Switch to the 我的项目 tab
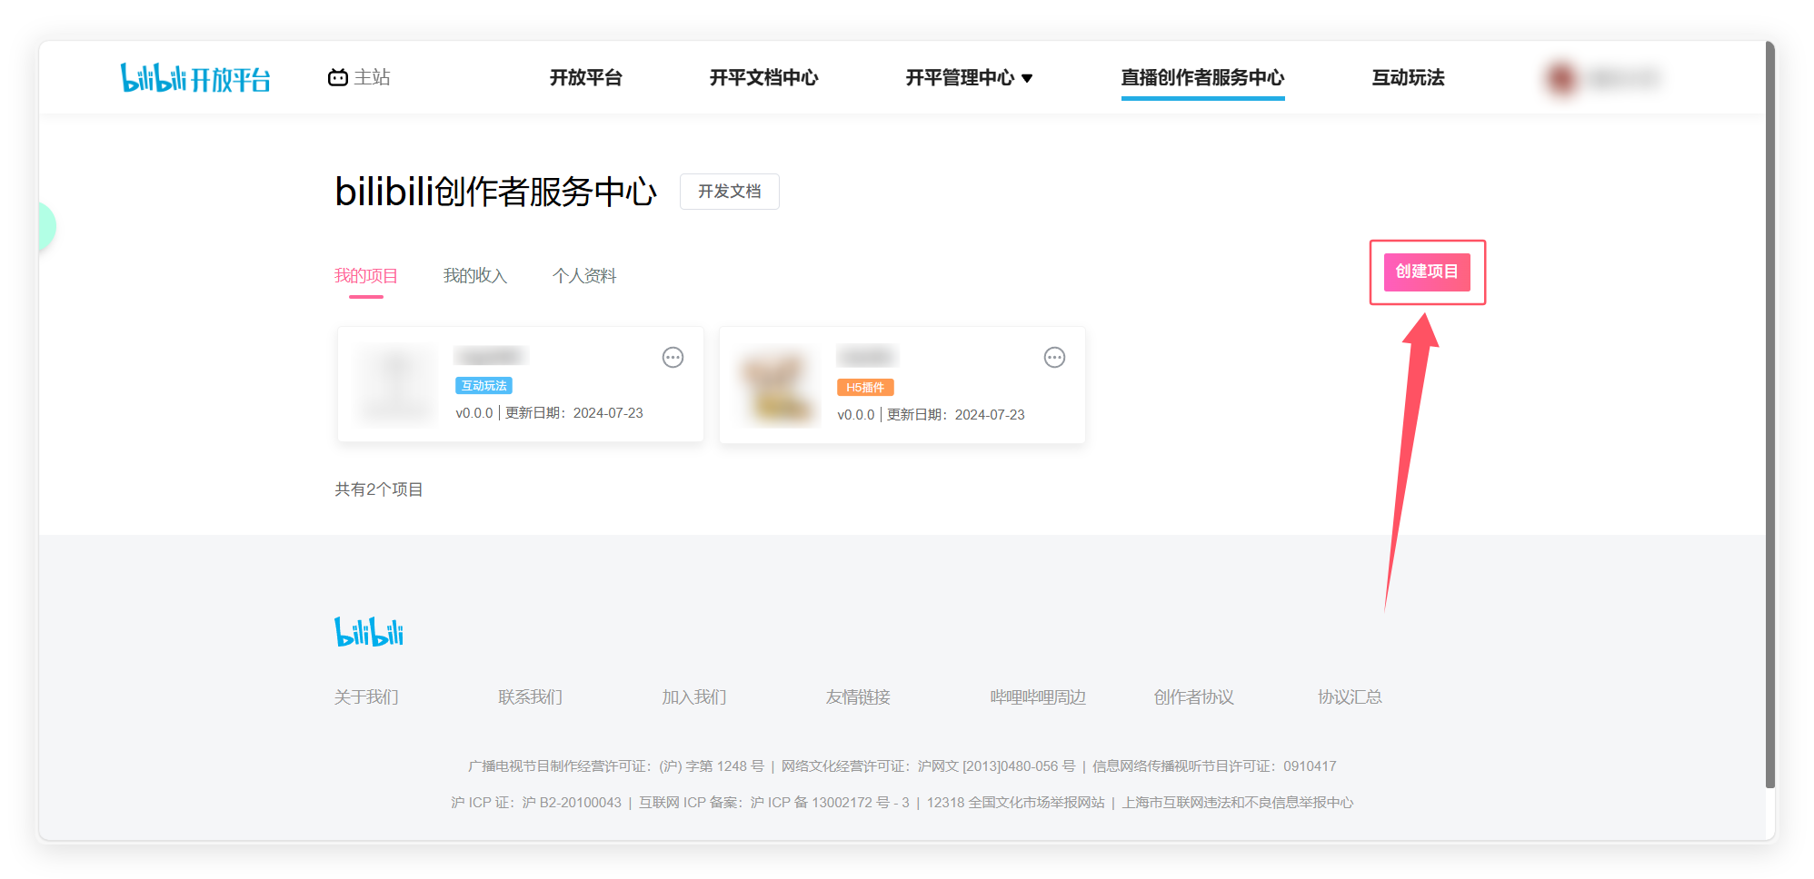The image size is (1814, 879). (365, 275)
